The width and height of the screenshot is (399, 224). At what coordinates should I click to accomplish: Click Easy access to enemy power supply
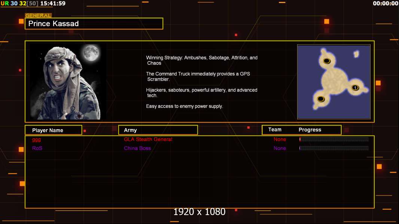coord(185,106)
